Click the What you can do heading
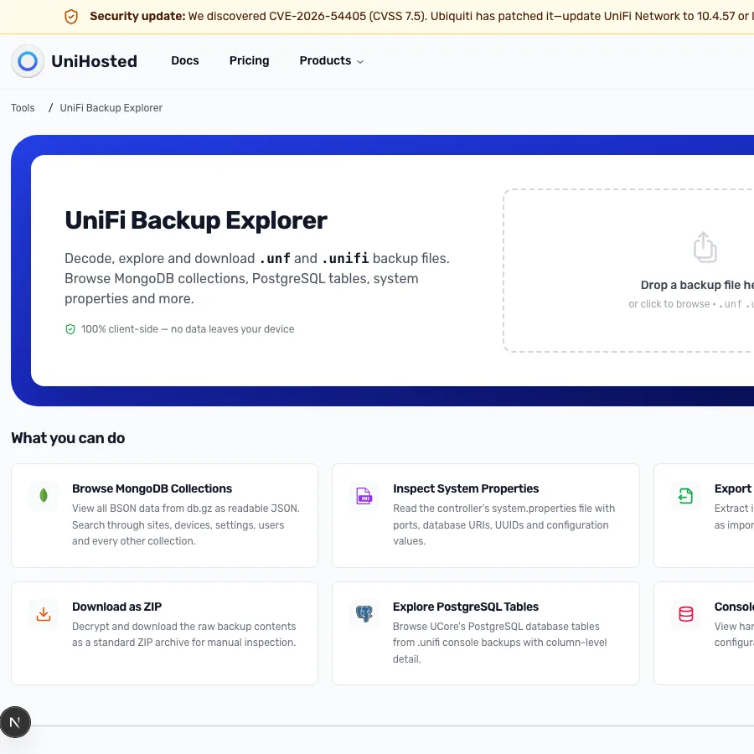Image resolution: width=754 pixels, height=754 pixels. [x=68, y=438]
